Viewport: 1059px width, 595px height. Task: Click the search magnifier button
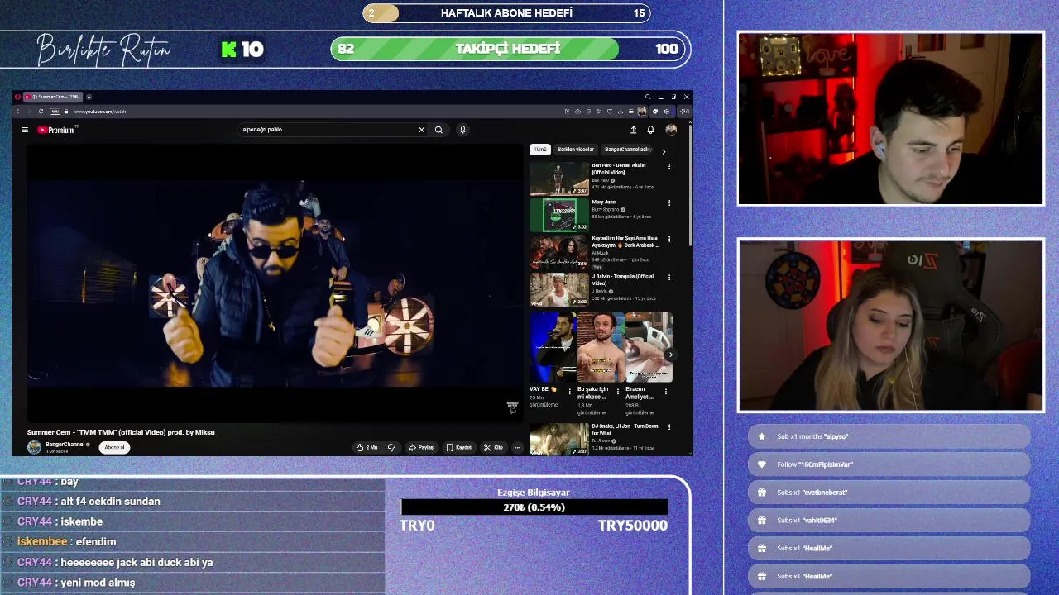point(438,130)
